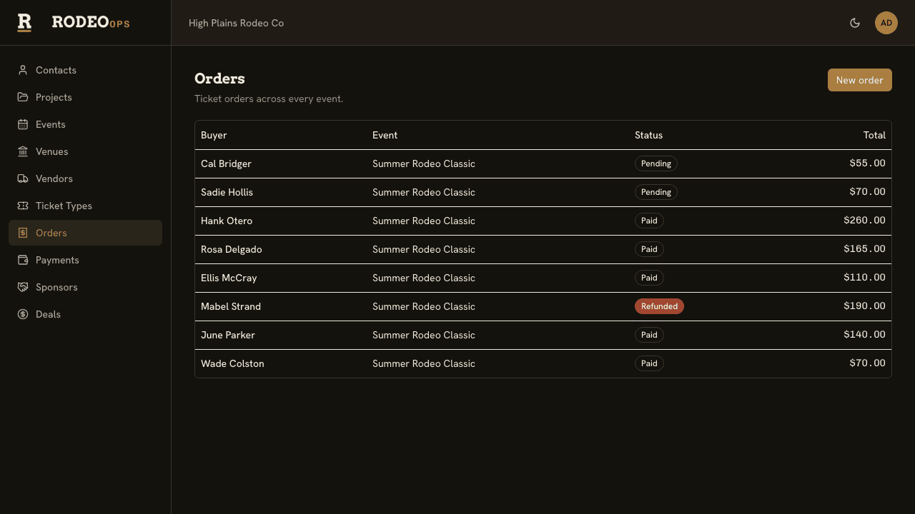Click the Venues building icon
The height and width of the screenshot is (514, 915).
[23, 151]
